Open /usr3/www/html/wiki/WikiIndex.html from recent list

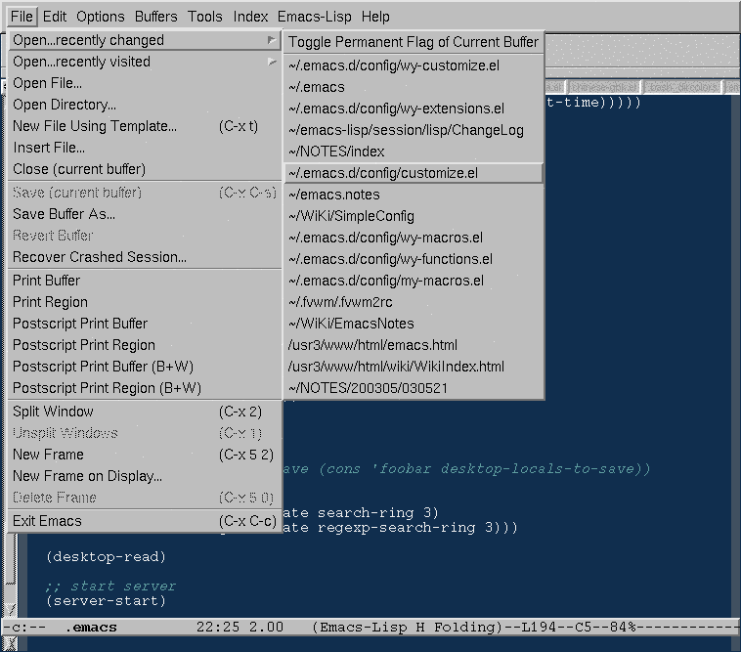pos(396,367)
